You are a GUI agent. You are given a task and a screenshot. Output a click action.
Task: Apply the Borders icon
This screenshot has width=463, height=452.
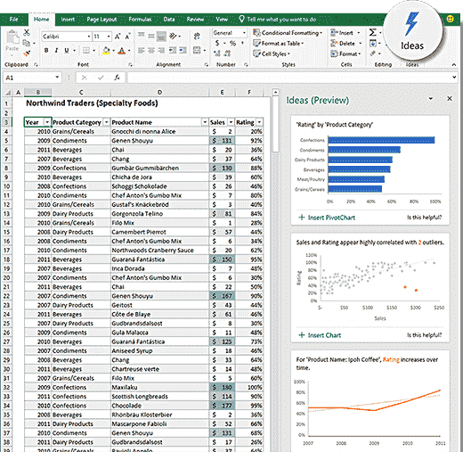(x=86, y=50)
